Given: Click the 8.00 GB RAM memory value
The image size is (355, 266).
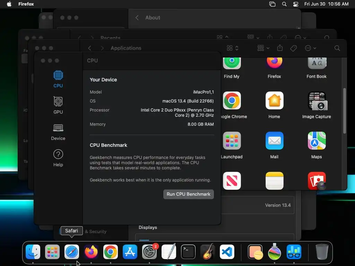Looking at the screenshot, I should [x=201, y=124].
